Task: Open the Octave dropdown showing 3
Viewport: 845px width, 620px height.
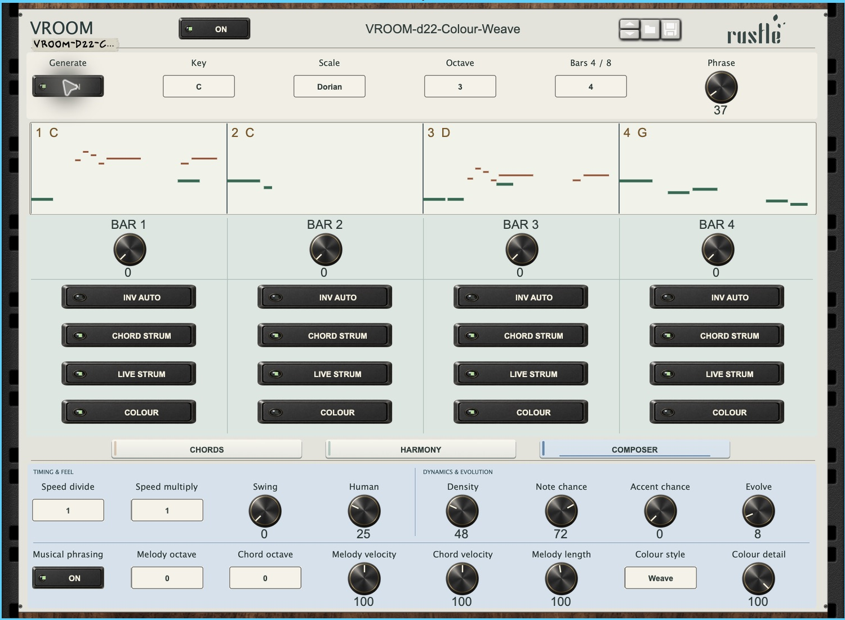Action: coord(460,86)
